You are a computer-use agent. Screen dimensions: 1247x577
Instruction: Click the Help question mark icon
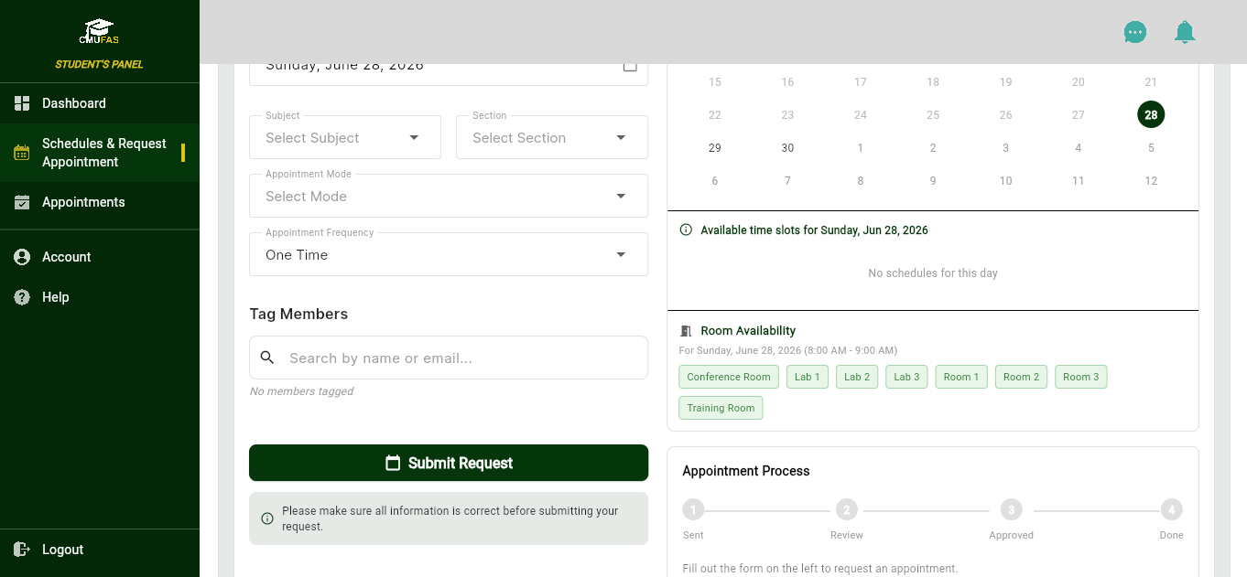click(x=22, y=297)
